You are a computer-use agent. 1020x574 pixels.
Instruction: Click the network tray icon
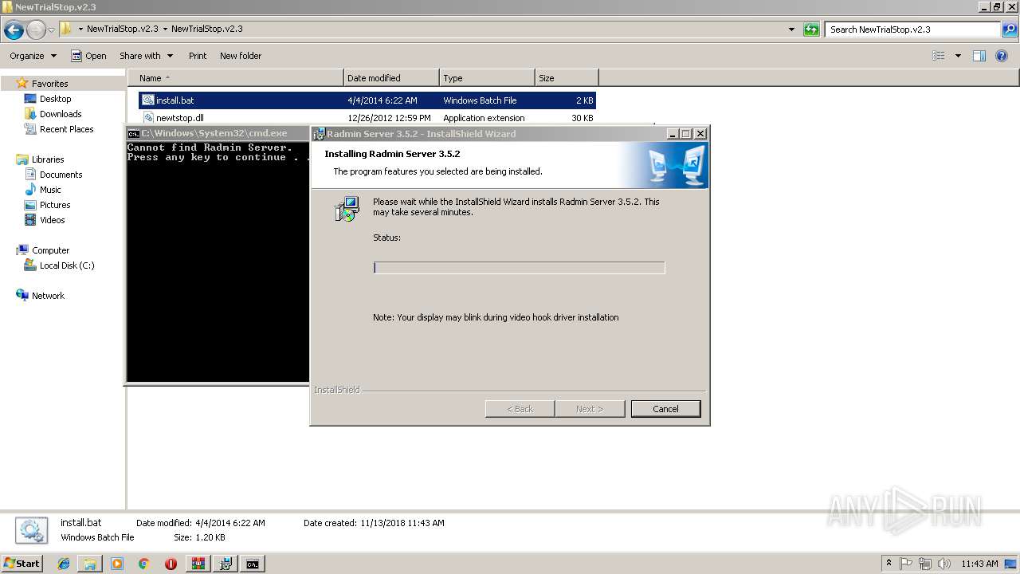pos(924,564)
